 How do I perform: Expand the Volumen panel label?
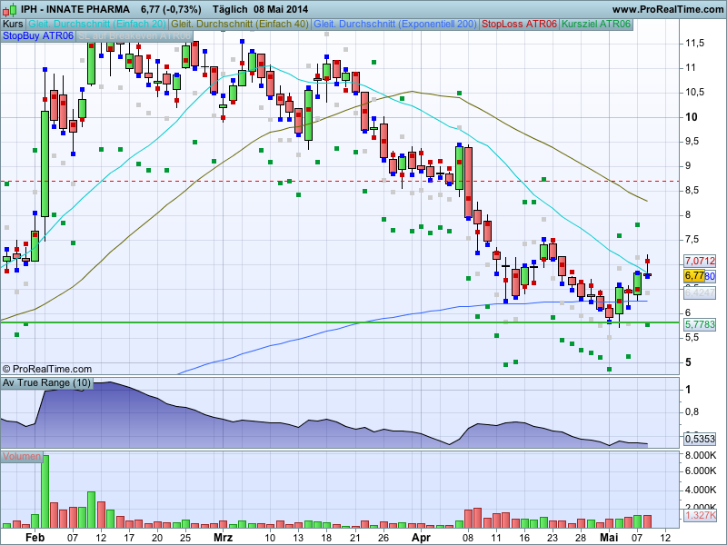click(x=22, y=456)
